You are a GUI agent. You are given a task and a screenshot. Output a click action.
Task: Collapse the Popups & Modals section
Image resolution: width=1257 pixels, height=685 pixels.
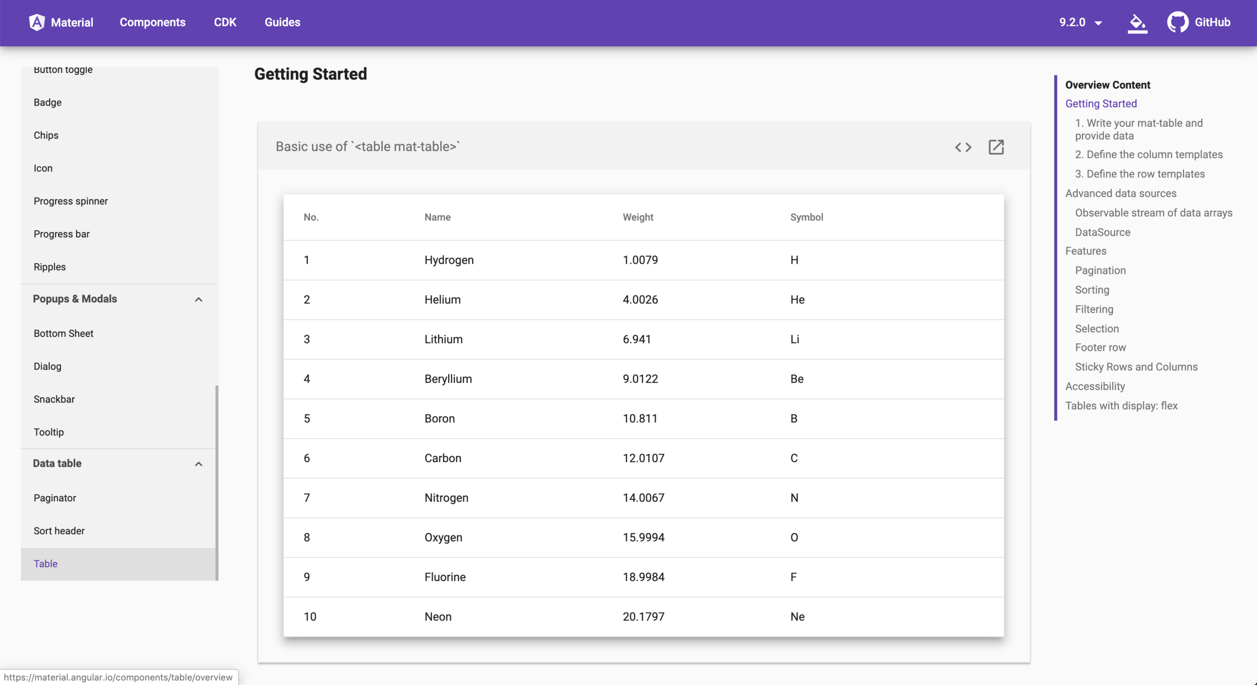pos(199,299)
